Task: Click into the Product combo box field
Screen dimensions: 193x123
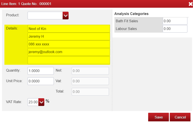Action: click(45, 16)
